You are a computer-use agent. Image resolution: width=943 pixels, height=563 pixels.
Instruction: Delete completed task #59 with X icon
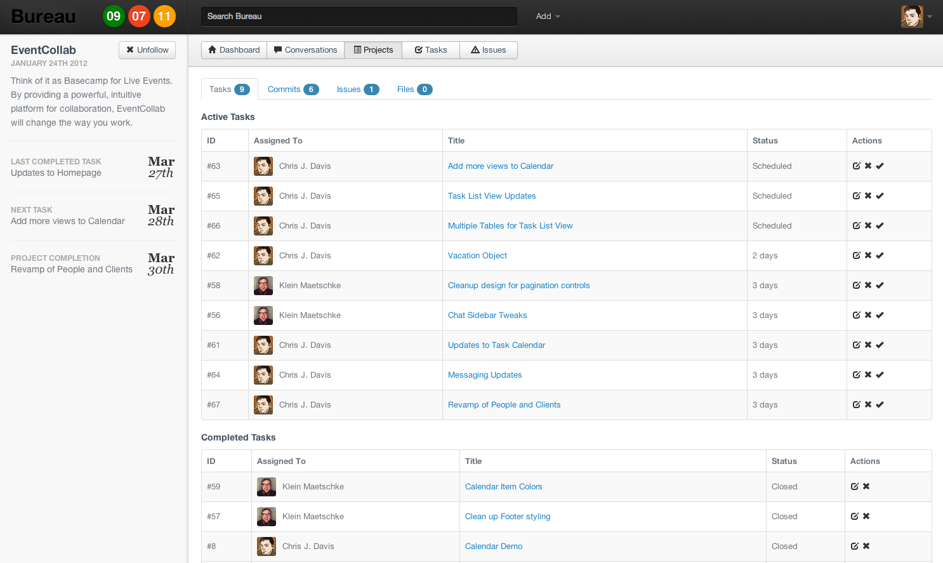click(866, 487)
